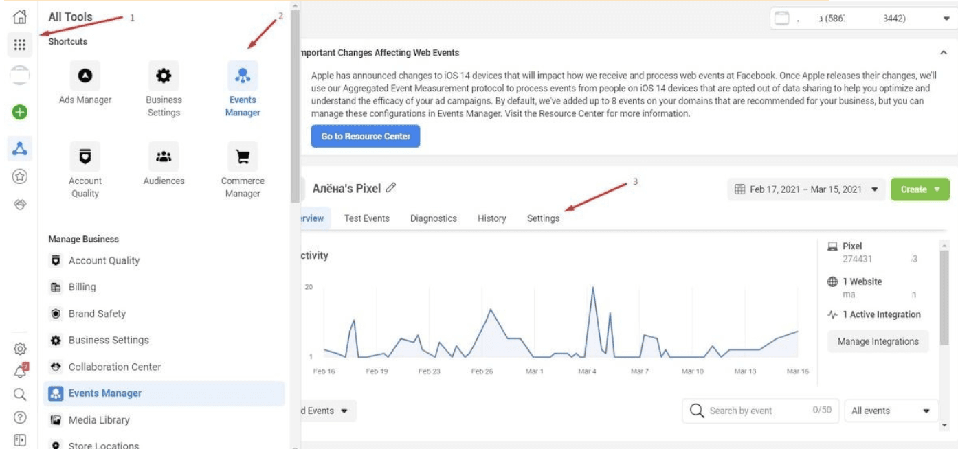
Task: Edit pixel name with the pencil icon
Action: click(392, 188)
